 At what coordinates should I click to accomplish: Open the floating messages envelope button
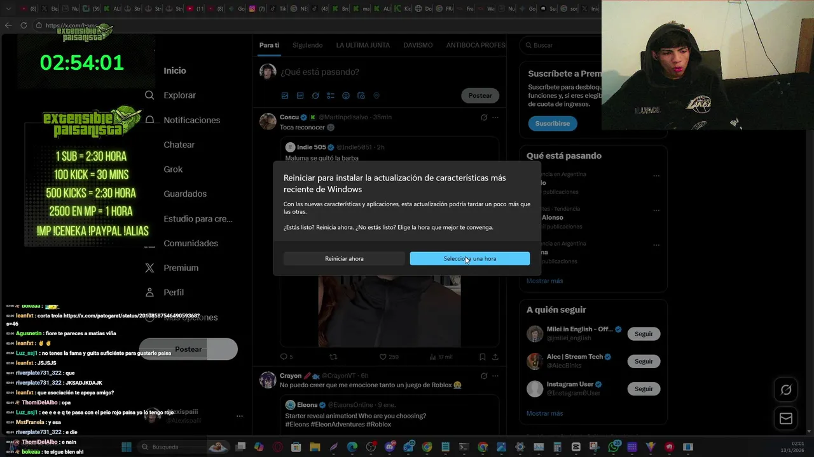(786, 418)
